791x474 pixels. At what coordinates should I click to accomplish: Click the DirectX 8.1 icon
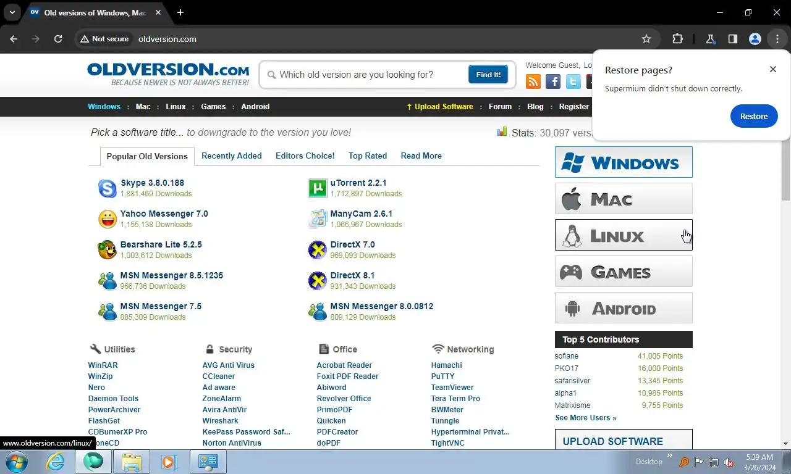318,281
